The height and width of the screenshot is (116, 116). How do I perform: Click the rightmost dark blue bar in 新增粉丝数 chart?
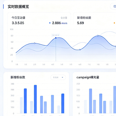click(63, 104)
